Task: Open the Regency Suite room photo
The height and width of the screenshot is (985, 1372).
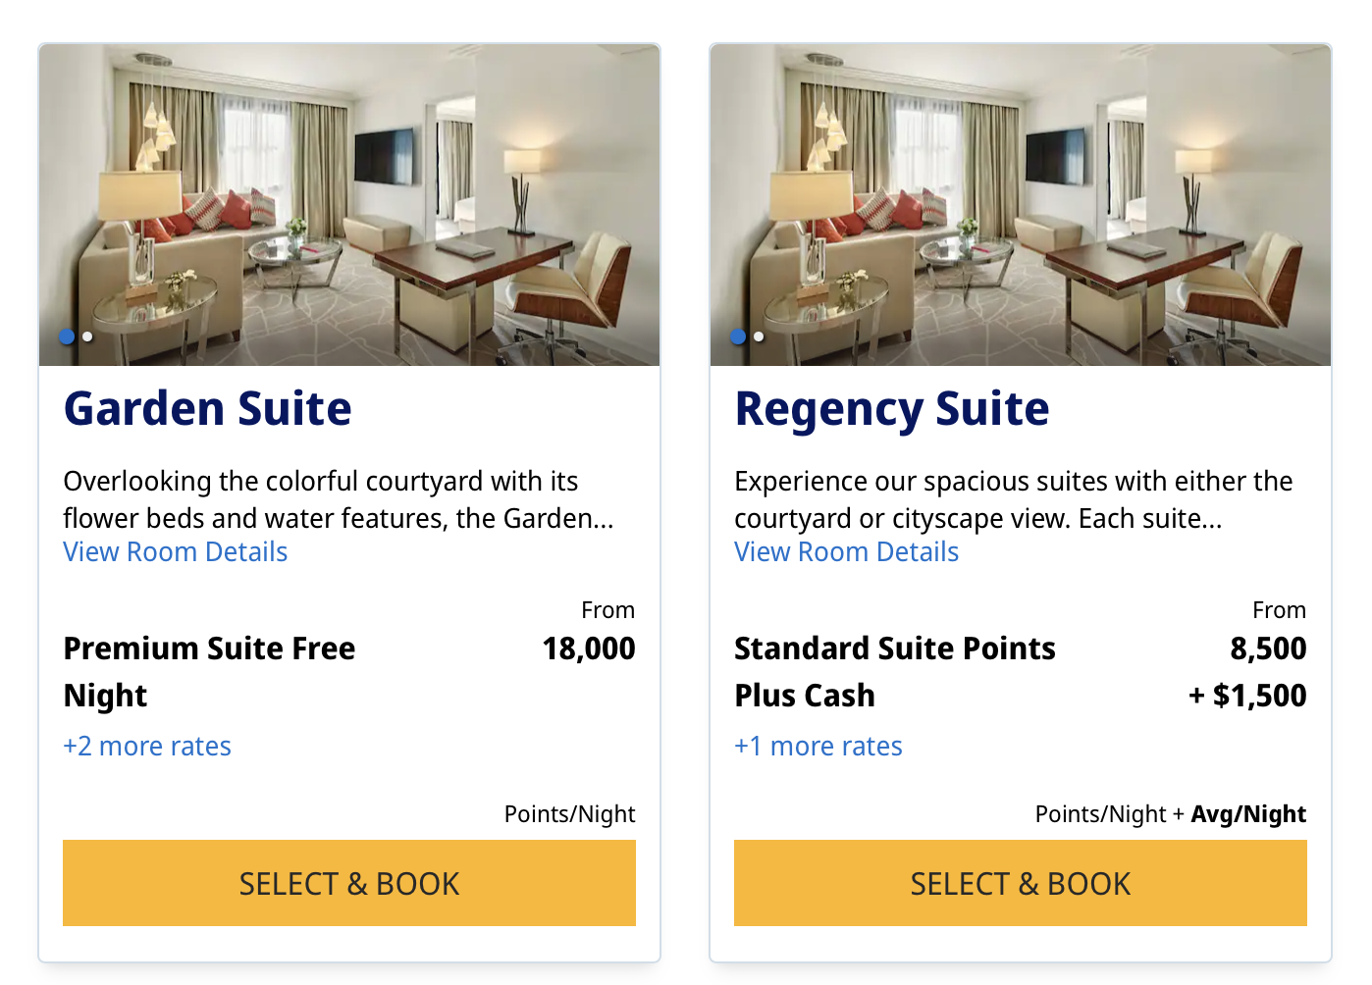Action: pos(1020,196)
